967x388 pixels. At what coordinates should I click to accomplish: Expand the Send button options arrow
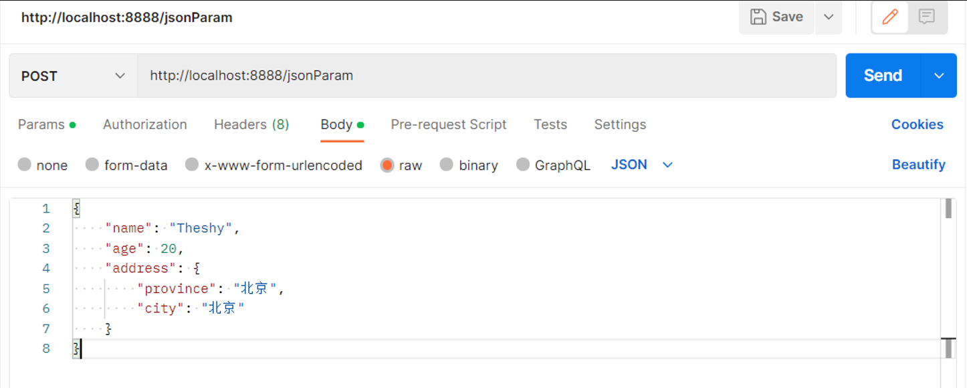[939, 76]
